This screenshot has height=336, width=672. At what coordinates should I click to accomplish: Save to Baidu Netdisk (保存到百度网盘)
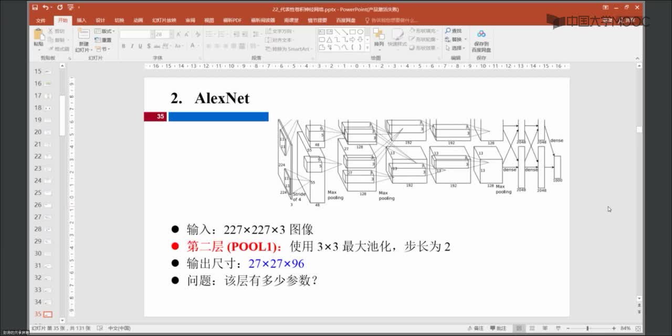pos(481,41)
